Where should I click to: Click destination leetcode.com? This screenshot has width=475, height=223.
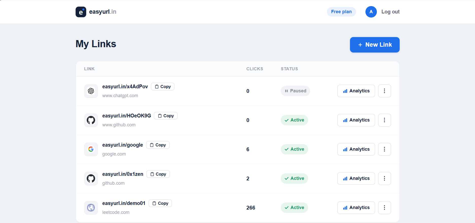(x=116, y=212)
